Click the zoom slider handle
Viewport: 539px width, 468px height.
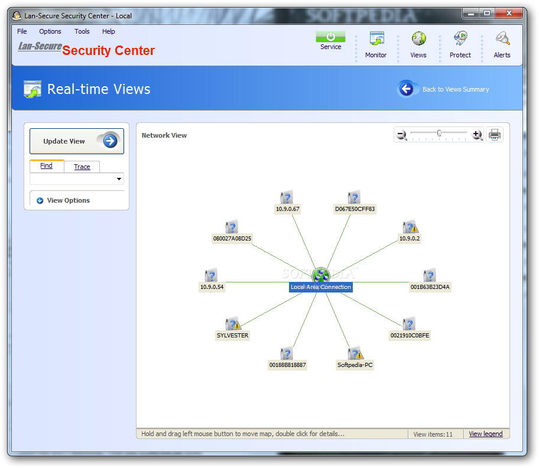(x=439, y=134)
